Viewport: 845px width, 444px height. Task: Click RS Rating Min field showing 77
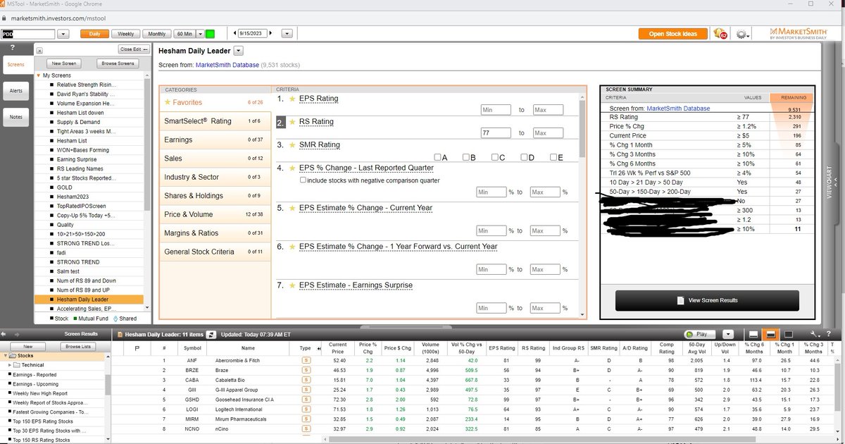click(x=496, y=132)
